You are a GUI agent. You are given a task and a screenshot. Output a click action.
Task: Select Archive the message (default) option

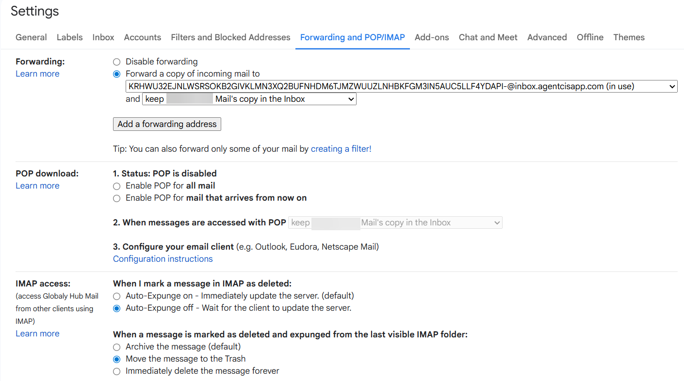coord(116,347)
